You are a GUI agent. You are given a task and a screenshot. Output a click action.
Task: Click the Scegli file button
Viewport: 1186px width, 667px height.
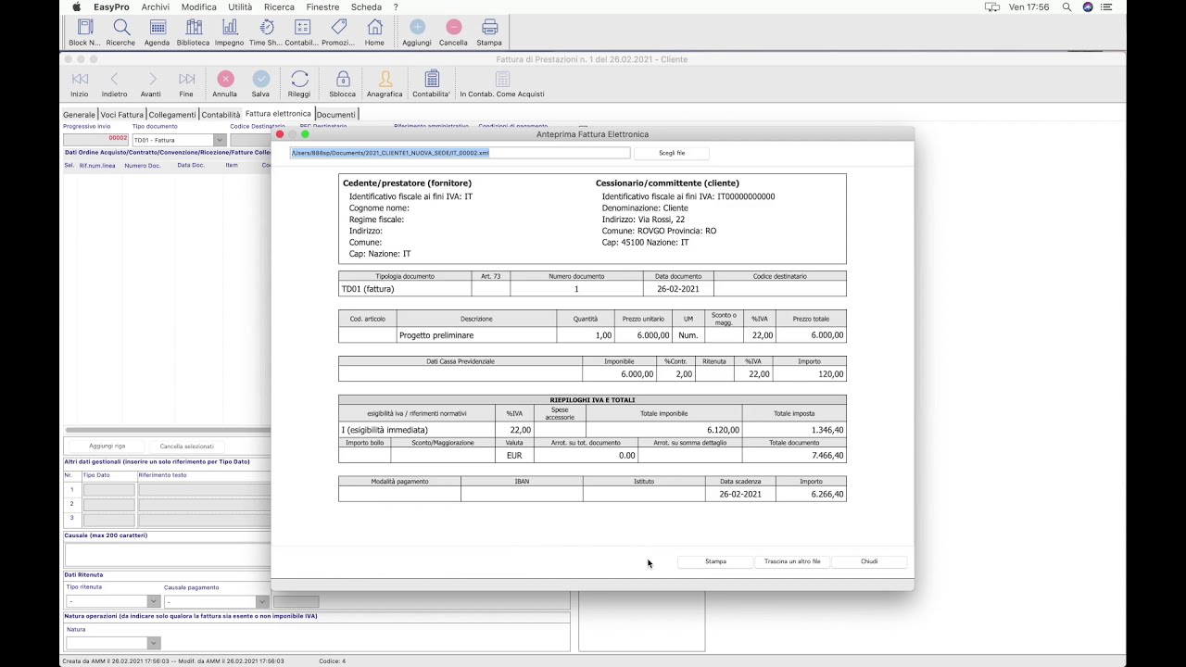point(672,153)
